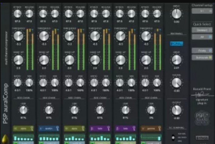Open the gamma group selector on channel 6

point(151,129)
